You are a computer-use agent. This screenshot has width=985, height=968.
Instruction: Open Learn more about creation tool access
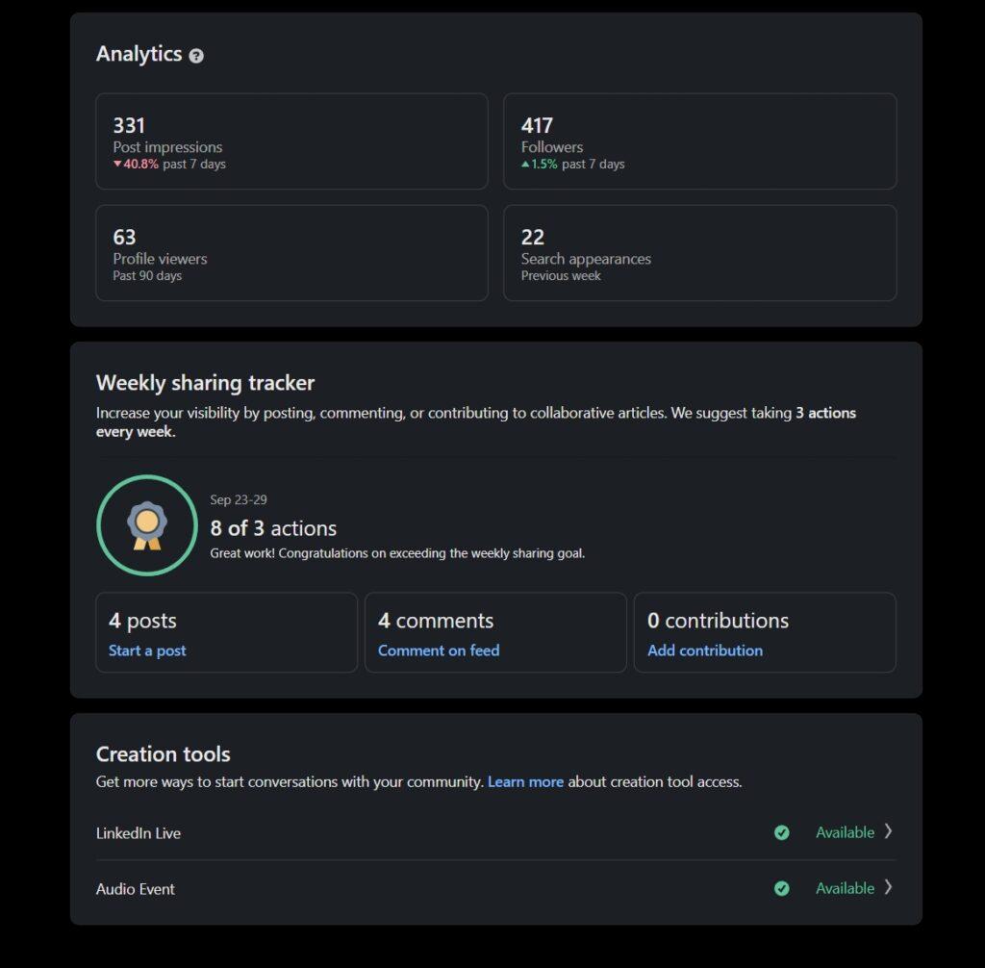pos(525,781)
